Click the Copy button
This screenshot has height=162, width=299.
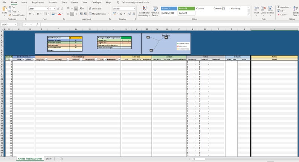(12, 11)
